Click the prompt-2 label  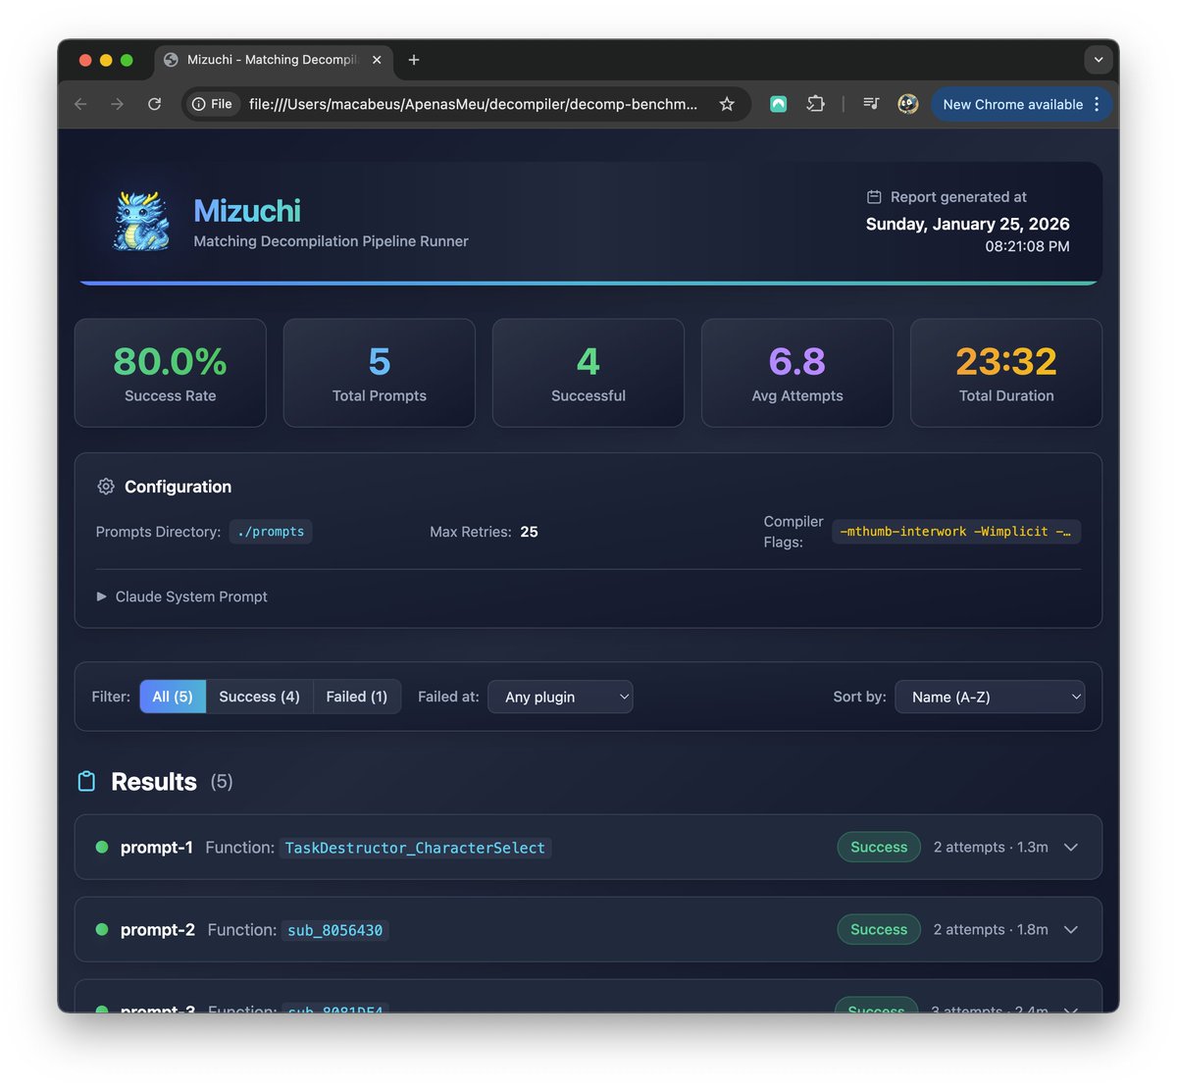click(x=158, y=929)
